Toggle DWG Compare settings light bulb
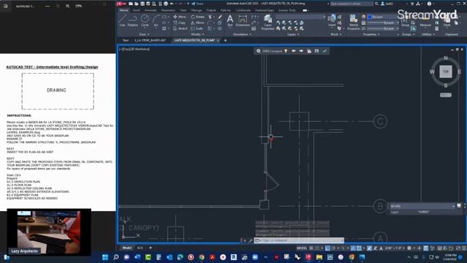467x263 pixels. (286, 51)
